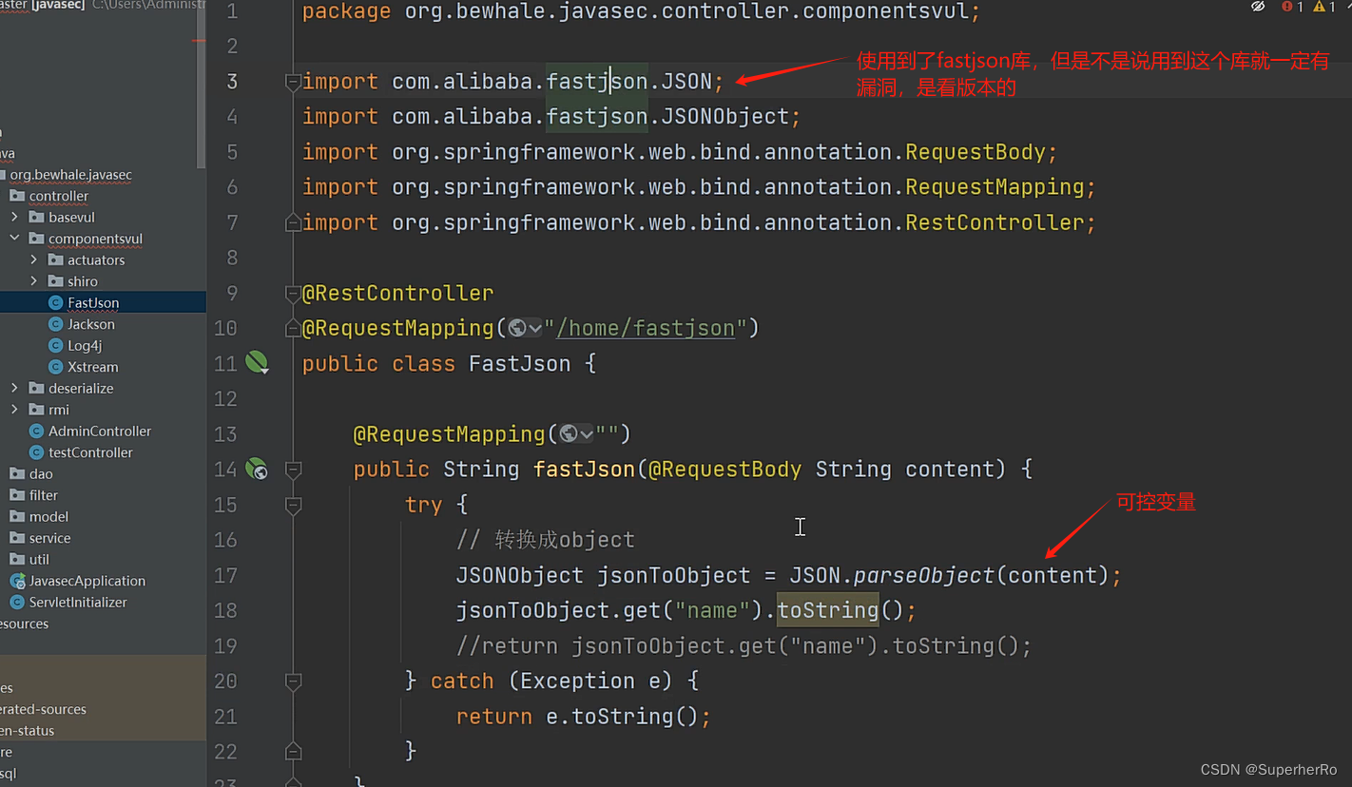Click request mapping gutter icon on line 14
The image size is (1352, 787).
pyautogui.click(x=257, y=469)
